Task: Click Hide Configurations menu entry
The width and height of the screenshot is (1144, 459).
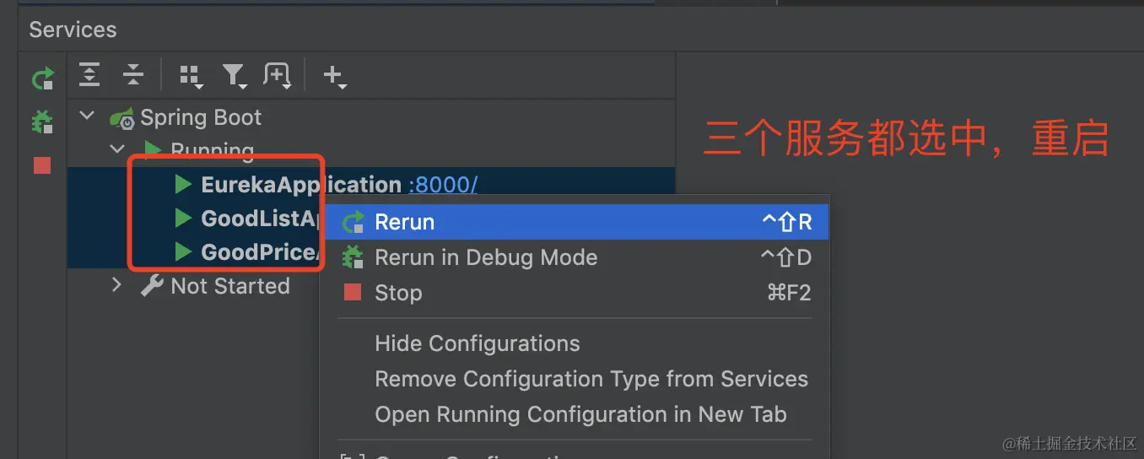Action: click(477, 344)
